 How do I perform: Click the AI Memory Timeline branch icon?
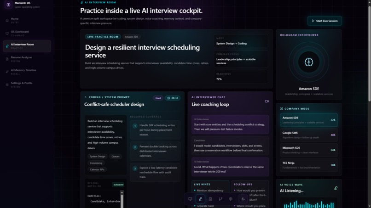pyautogui.click(x=7, y=72)
